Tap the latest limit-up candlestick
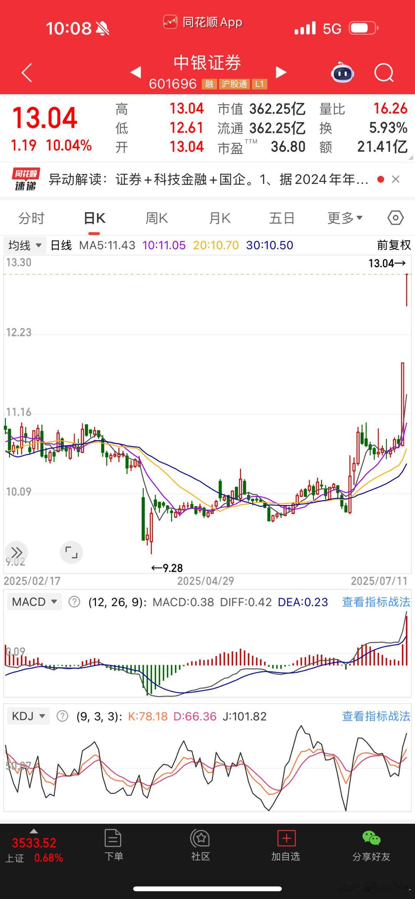 (x=407, y=290)
